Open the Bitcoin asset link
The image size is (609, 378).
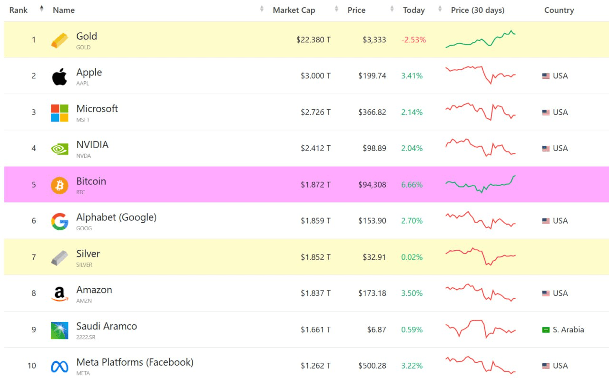point(91,181)
